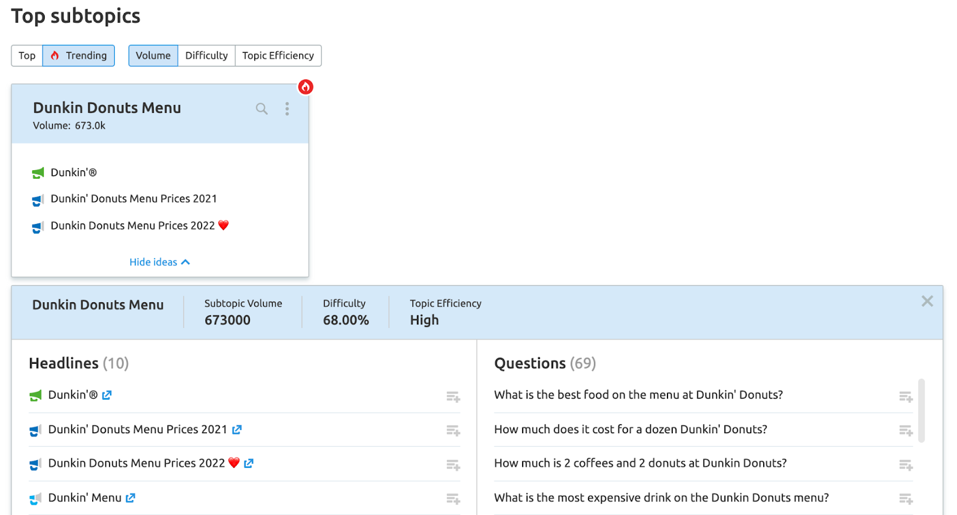
Task: Open external link for Dunkin' Menu headline
Action: [x=130, y=498]
